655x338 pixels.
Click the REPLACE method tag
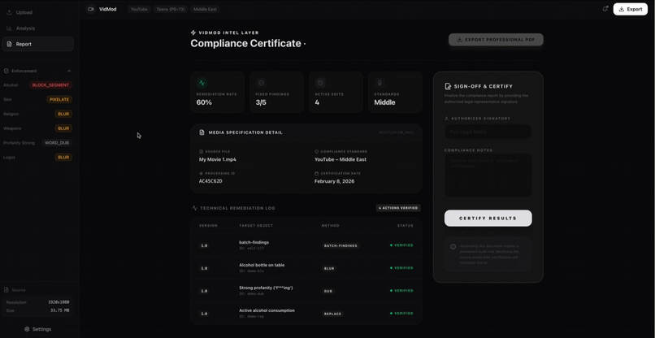tap(332, 314)
